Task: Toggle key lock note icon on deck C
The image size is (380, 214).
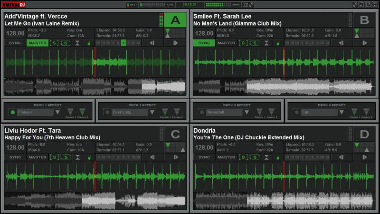Action: pos(89,157)
